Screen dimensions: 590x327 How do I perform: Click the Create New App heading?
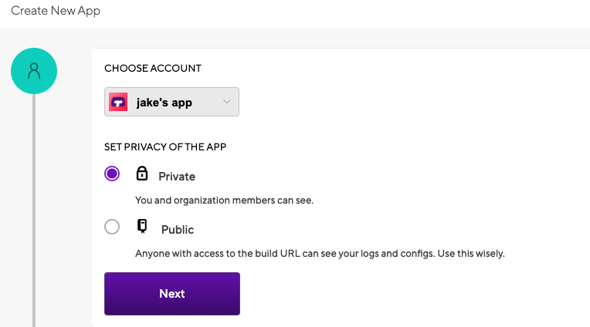pyautogui.click(x=56, y=11)
